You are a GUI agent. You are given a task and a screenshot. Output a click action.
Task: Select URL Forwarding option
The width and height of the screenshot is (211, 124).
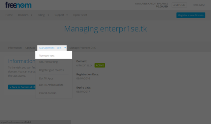[48, 62]
